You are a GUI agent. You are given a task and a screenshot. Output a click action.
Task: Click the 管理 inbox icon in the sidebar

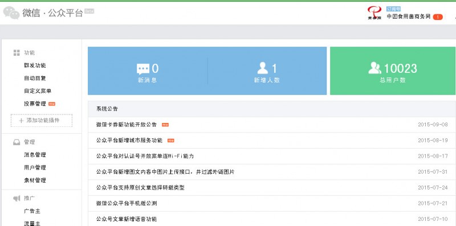(x=17, y=142)
